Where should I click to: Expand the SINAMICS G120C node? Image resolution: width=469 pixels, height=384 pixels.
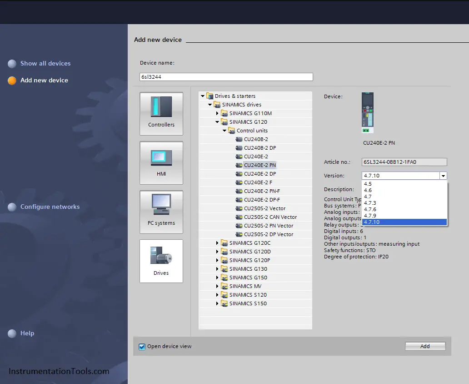[x=217, y=243]
